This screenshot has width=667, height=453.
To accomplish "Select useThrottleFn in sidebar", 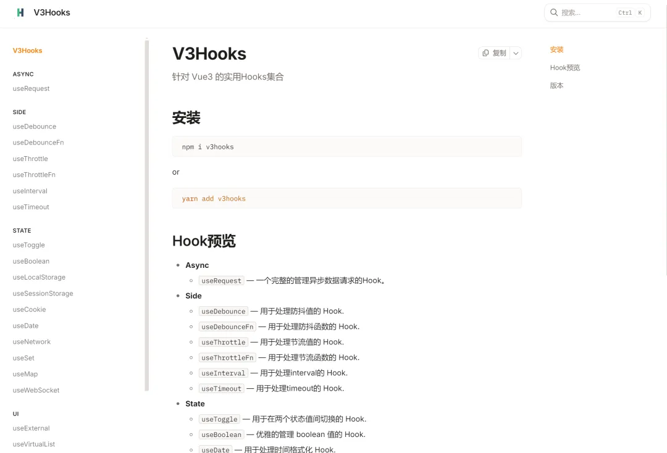I will 34,175.
